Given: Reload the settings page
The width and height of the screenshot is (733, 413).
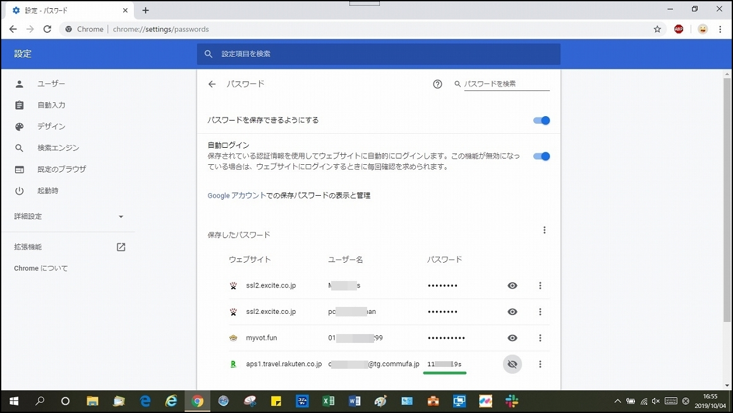Looking at the screenshot, I should [x=47, y=29].
